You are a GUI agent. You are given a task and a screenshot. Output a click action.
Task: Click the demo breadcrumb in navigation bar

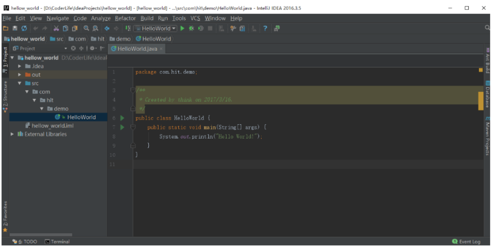120,39
